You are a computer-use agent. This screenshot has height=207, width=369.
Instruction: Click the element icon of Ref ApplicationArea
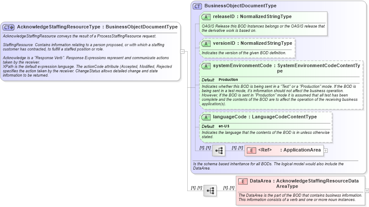pyautogui.click(x=251, y=150)
